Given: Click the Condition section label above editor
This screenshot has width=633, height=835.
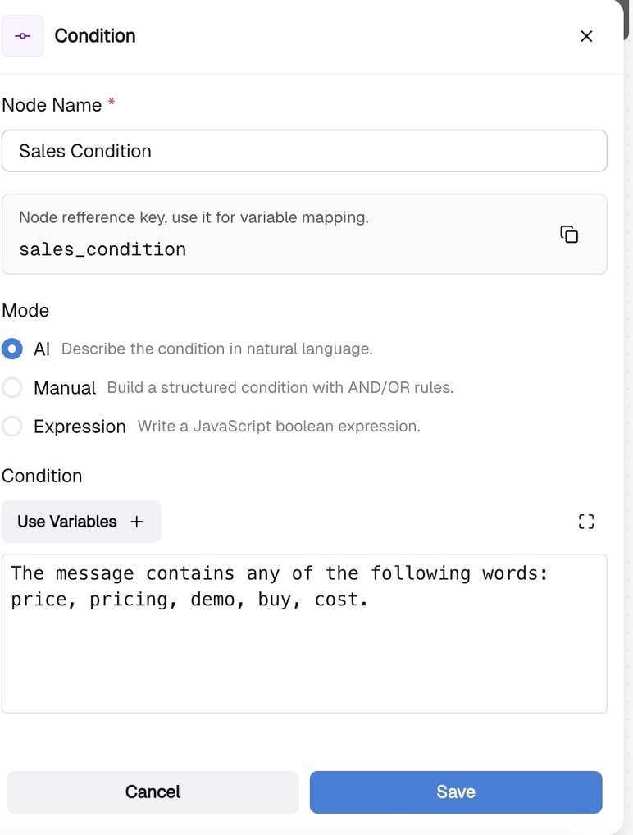Looking at the screenshot, I should tap(42, 476).
